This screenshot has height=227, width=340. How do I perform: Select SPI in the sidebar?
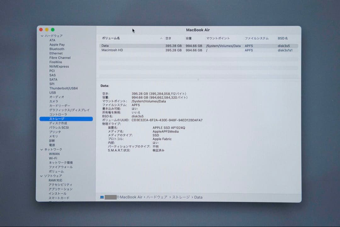point(52,84)
